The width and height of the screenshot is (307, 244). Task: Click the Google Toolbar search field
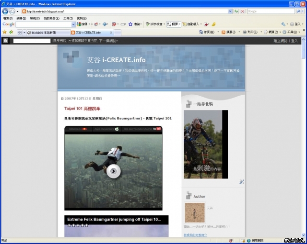point(44,24)
